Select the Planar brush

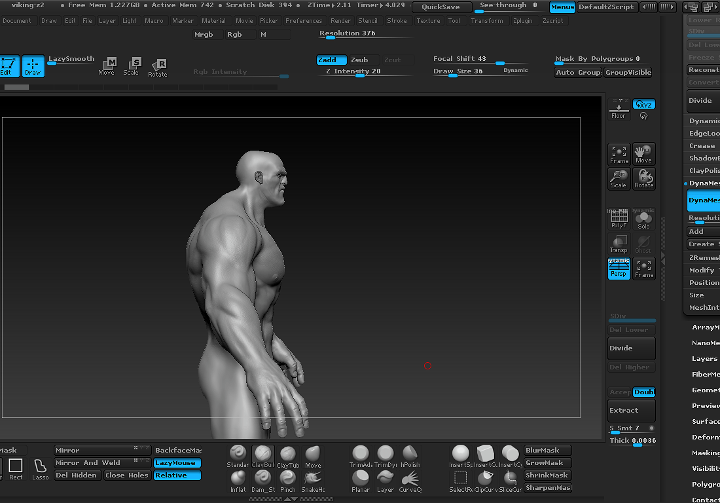[x=361, y=481]
